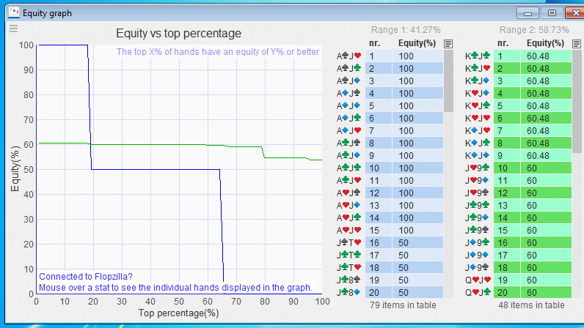Image resolution: width=584 pixels, height=328 pixels.
Task: Click Range 2 'Equity(%)' column header
Action: click(x=546, y=43)
